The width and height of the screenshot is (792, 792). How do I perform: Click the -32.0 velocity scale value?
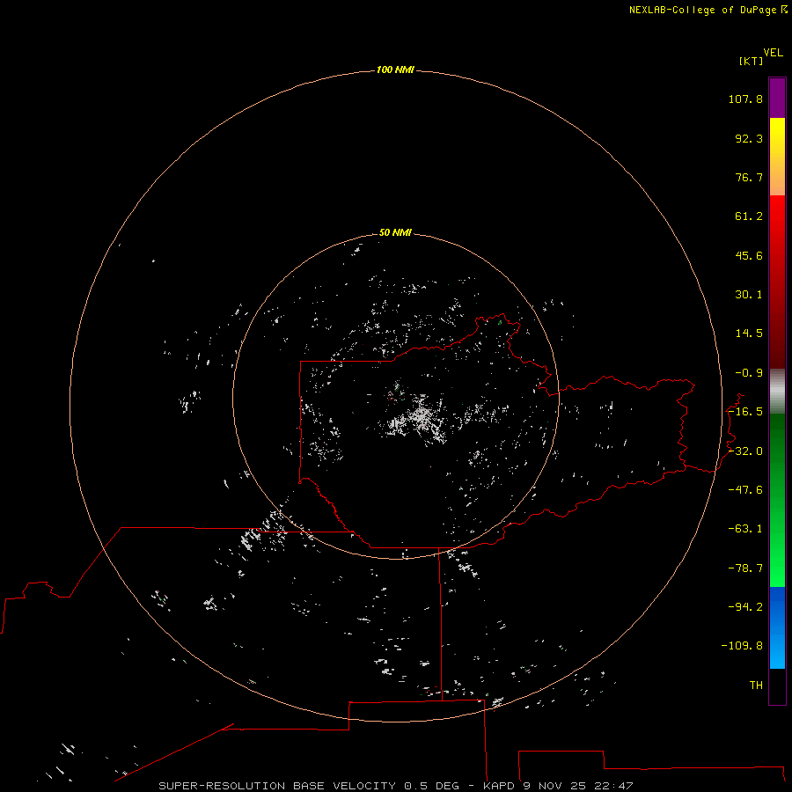tap(745, 451)
